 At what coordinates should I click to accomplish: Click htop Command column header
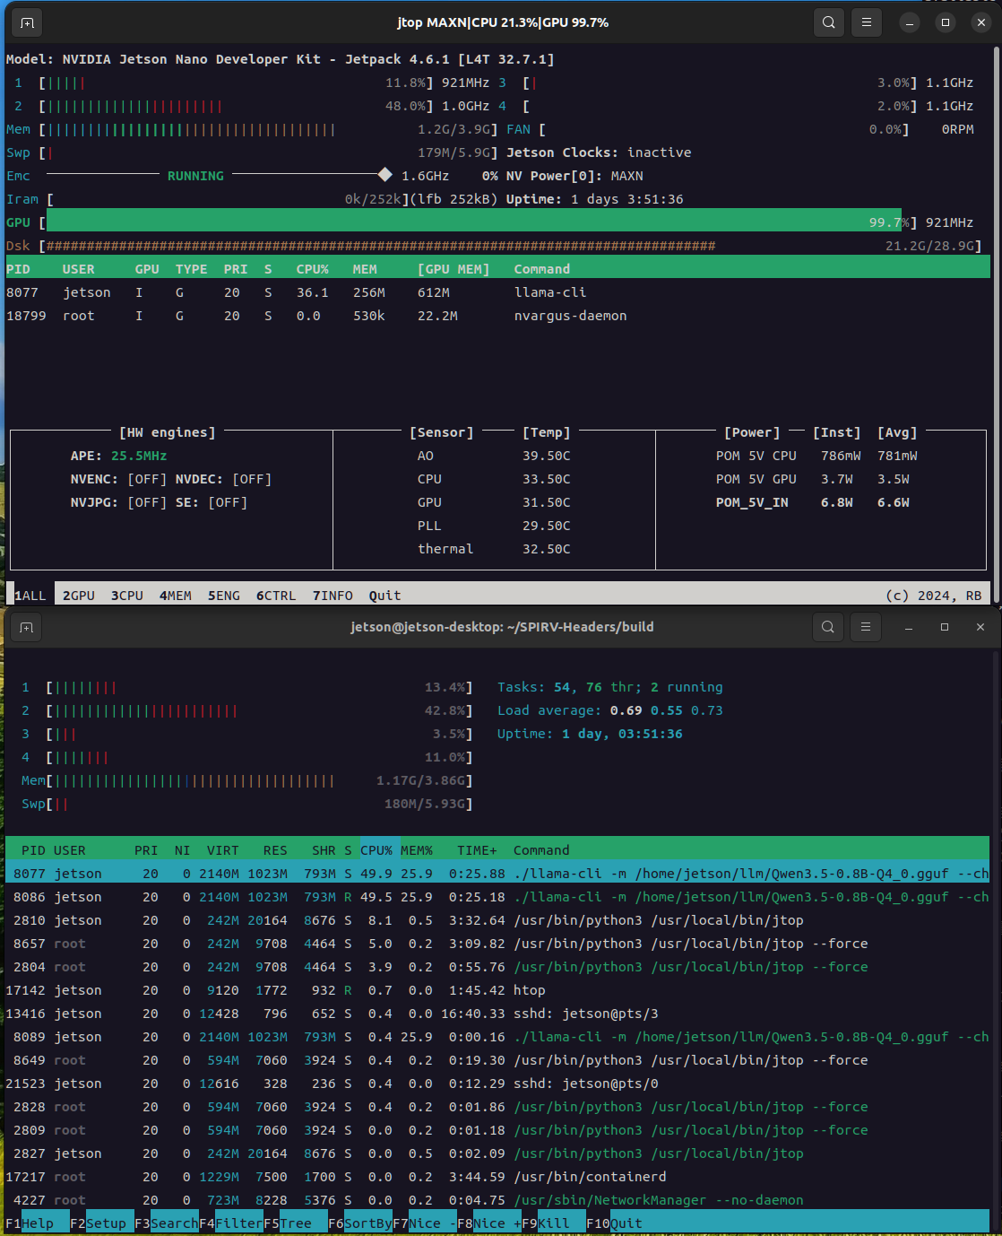541,850
